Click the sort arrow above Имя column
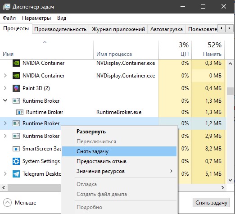 coord(45,42)
